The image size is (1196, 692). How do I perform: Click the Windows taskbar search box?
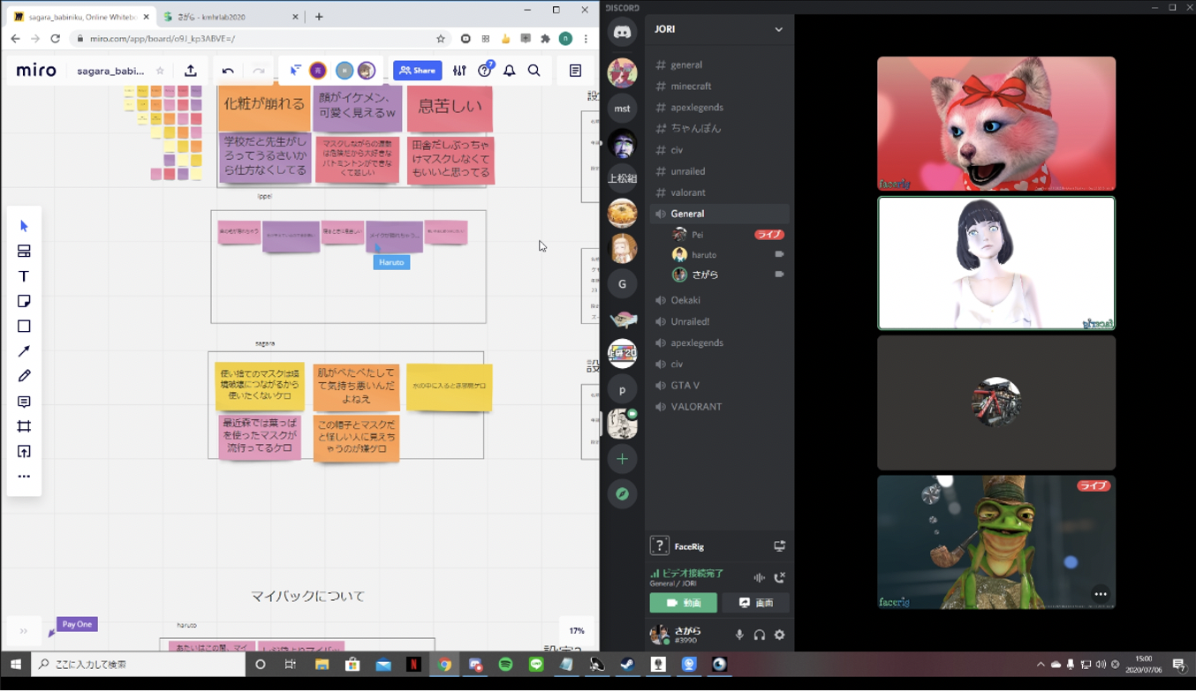[137, 665]
